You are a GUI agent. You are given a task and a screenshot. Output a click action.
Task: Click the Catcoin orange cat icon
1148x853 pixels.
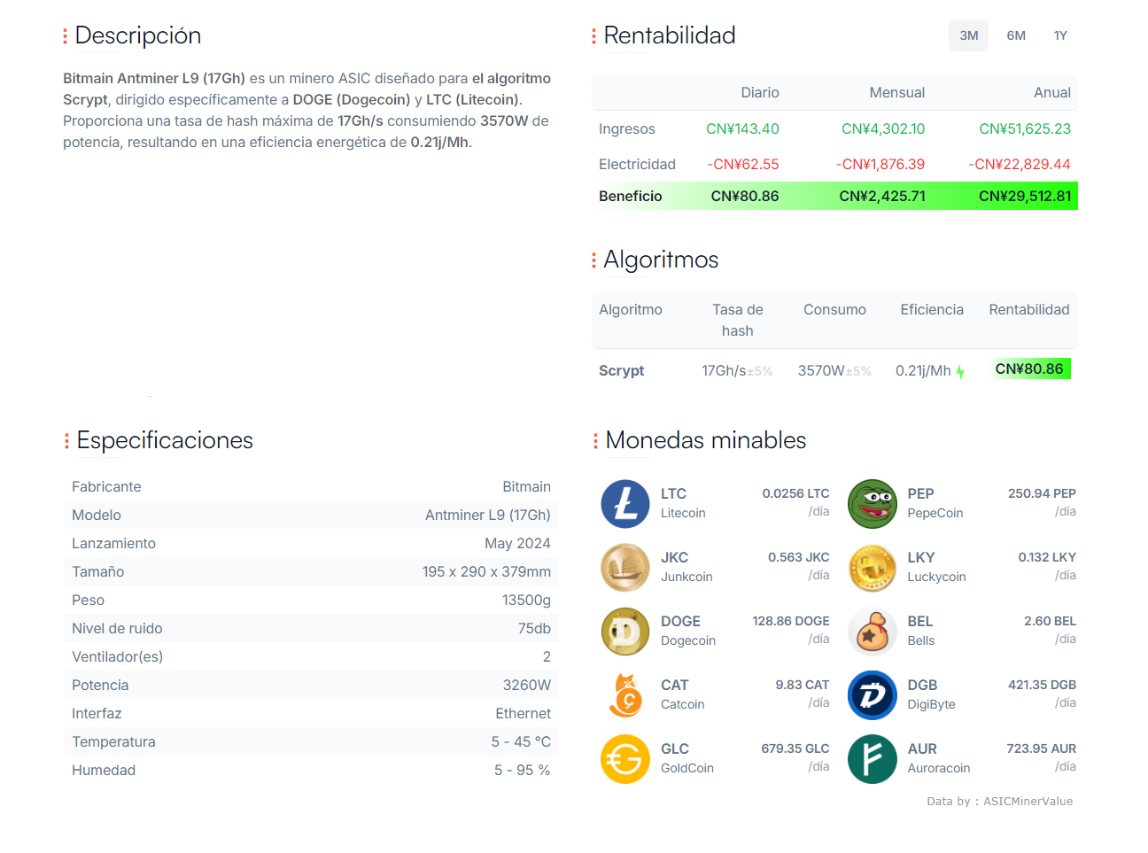(x=625, y=695)
